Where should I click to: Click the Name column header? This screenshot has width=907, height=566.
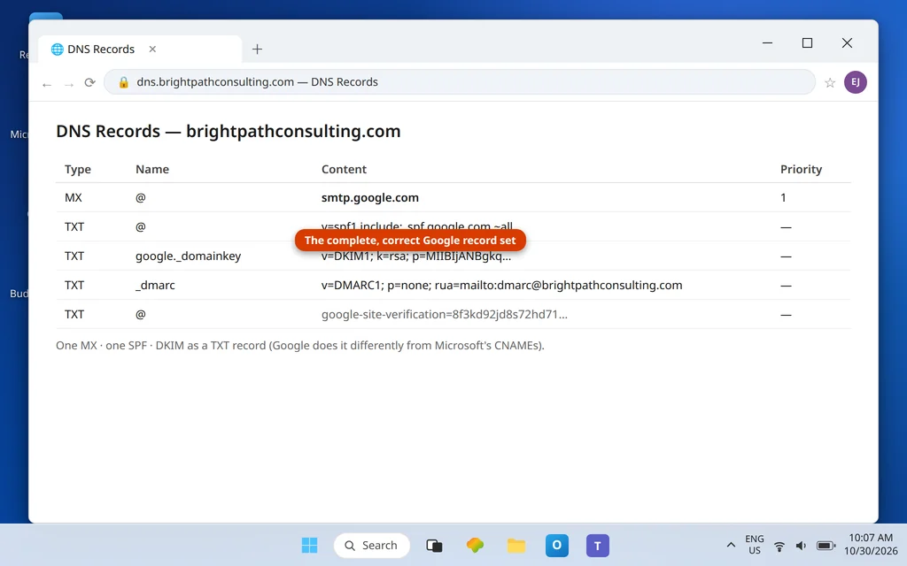pyautogui.click(x=152, y=169)
